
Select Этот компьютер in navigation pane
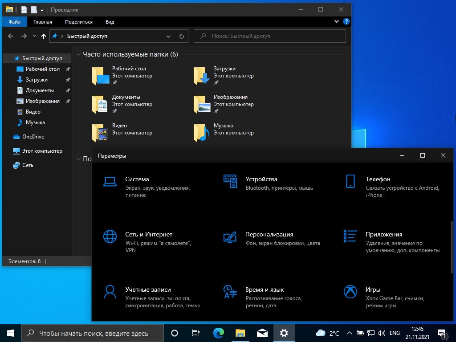pos(42,151)
